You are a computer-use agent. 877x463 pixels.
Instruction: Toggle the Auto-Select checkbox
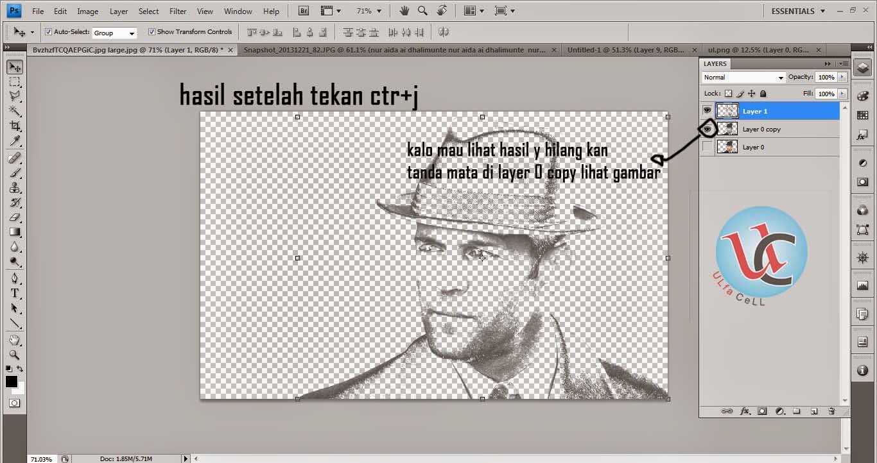(x=48, y=31)
